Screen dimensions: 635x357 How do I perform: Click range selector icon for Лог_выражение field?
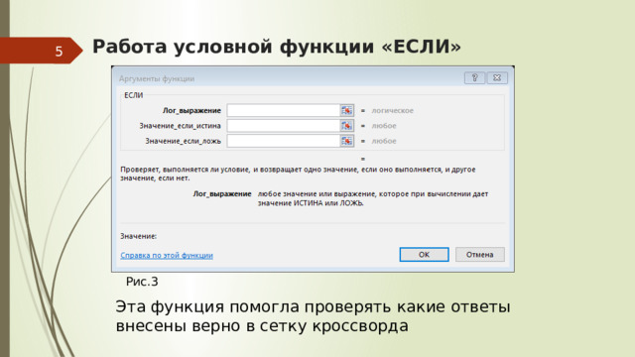tap(346, 110)
